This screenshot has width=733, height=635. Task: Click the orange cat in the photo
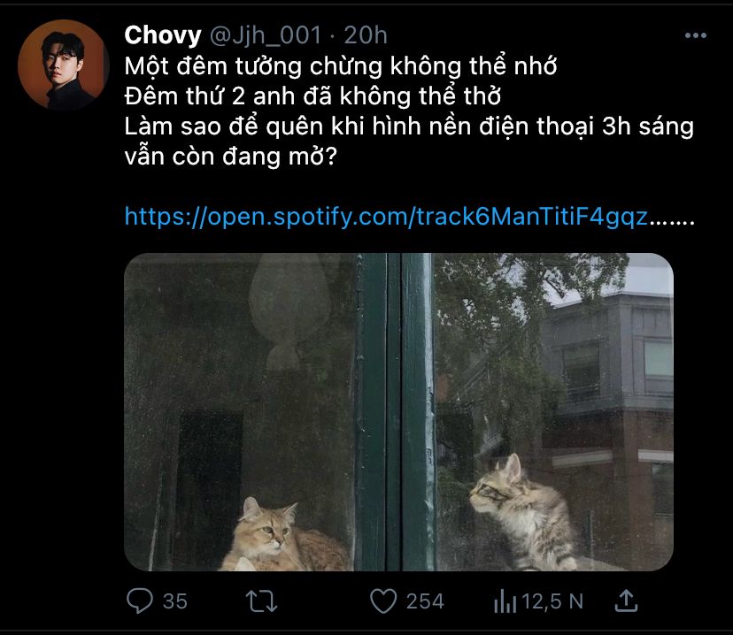(x=285, y=536)
